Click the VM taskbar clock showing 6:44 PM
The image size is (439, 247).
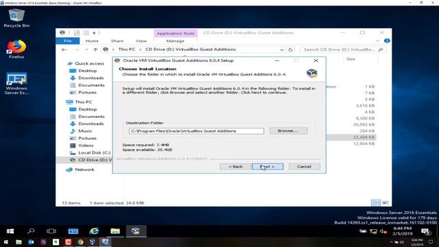403,231
